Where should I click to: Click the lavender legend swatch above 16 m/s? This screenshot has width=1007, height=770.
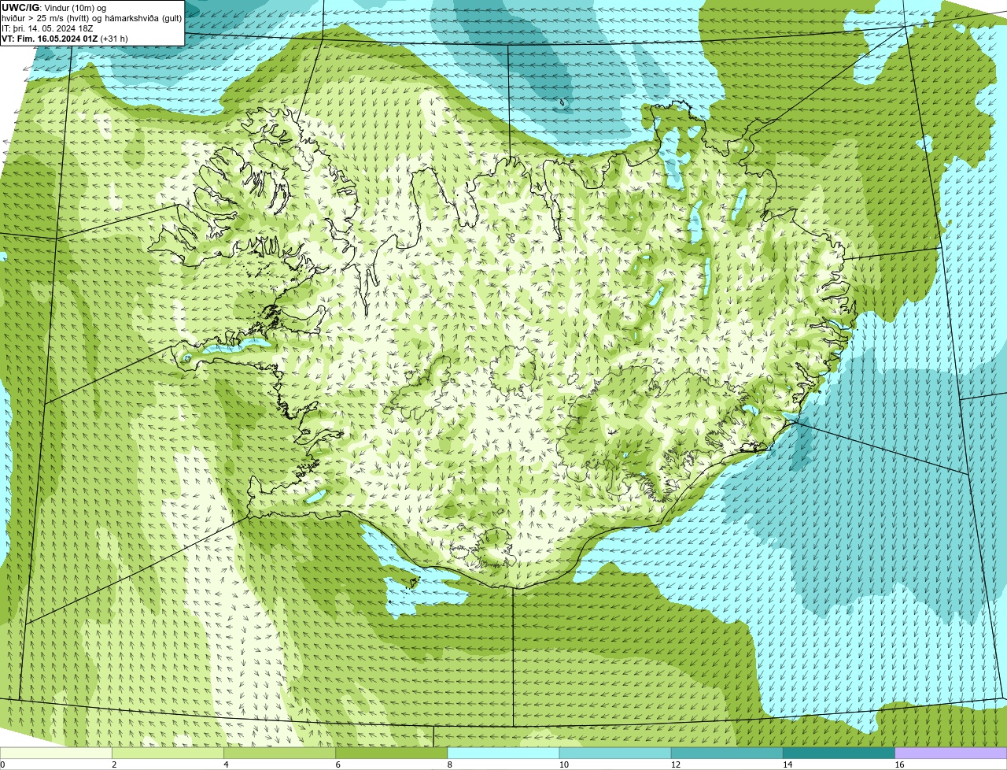click(x=951, y=753)
